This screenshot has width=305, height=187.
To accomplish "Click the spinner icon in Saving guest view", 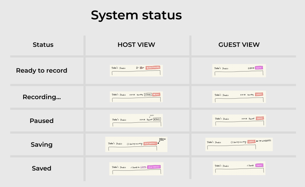I will [x=231, y=142].
